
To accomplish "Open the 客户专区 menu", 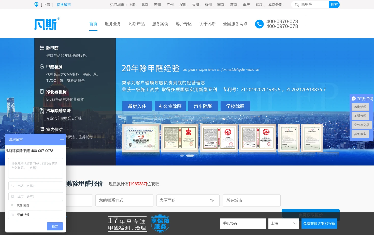I will (x=184, y=24).
